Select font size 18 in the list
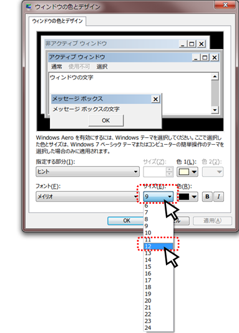Viewport: 239px width, 333px height. pyautogui.click(x=159, y=287)
